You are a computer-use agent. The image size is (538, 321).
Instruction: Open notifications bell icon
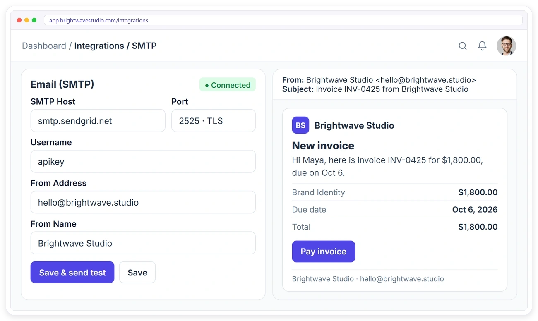482,46
